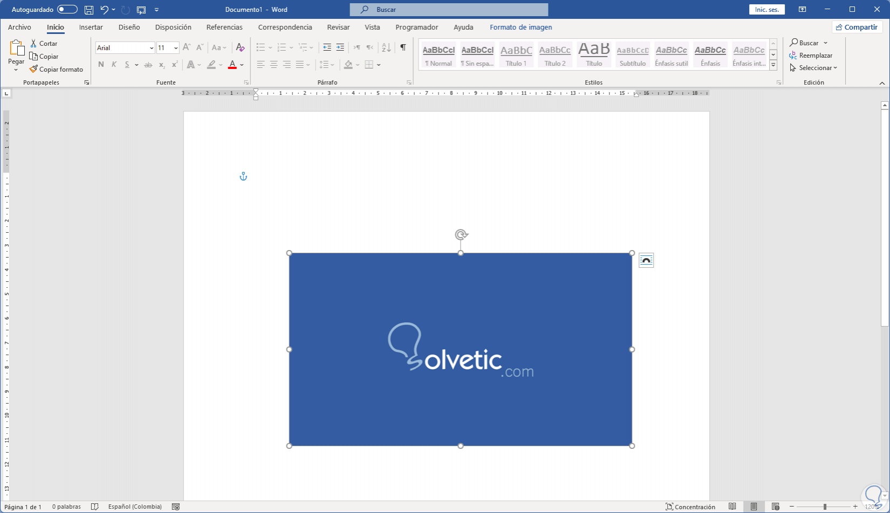890x513 pixels.
Task: Click the Save icon in title bar
Action: pos(89,10)
